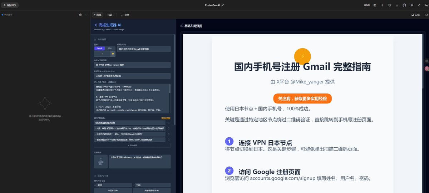
Task: Choose the 抖音/视频号 (9:16) size preset
Action: pos(152,191)
